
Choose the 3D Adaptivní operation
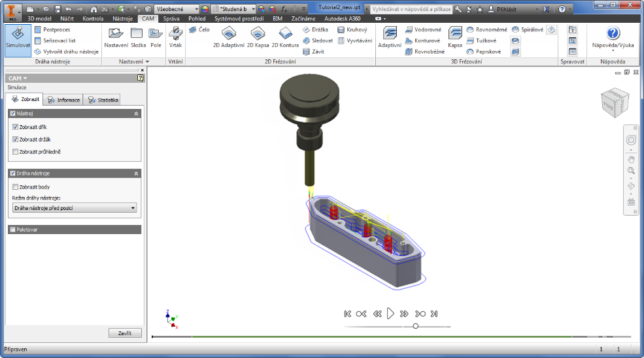[x=390, y=38]
